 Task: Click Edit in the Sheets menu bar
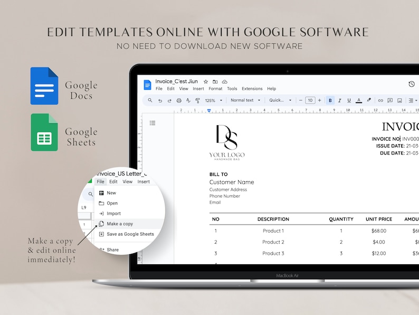coord(113,181)
